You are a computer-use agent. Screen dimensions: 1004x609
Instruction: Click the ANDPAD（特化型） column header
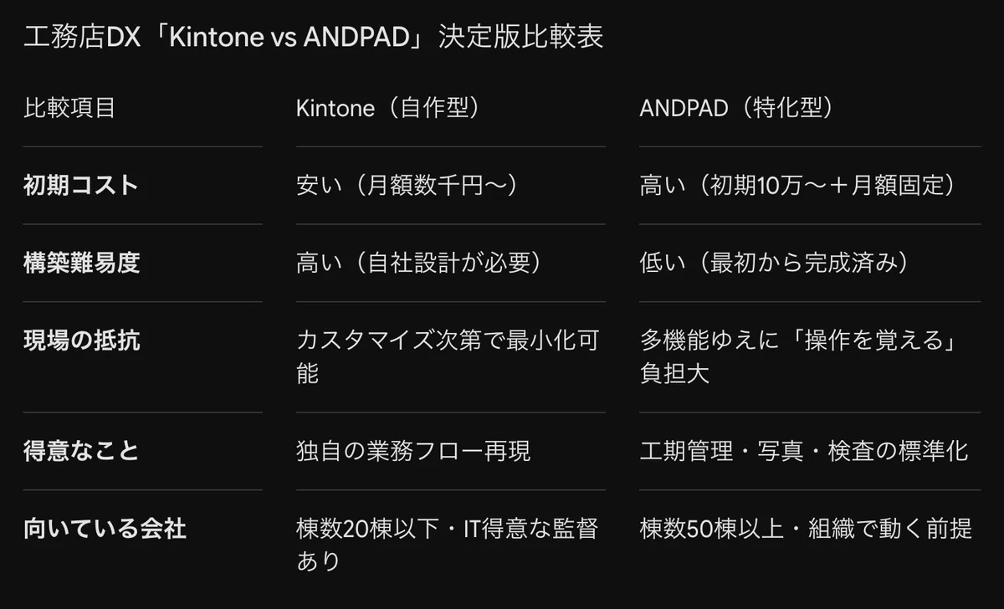737,109
